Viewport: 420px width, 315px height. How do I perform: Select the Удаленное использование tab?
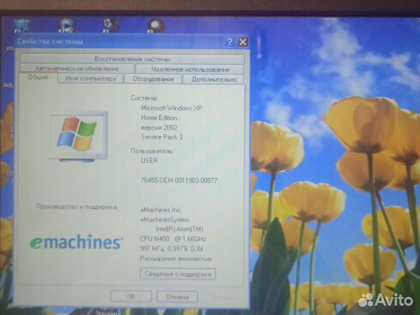tap(190, 69)
